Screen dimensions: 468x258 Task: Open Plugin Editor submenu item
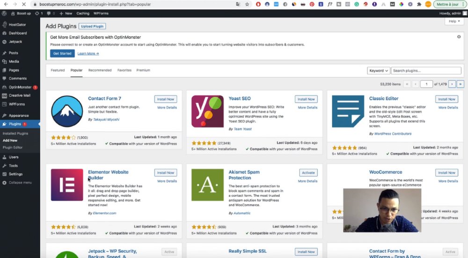coord(13,148)
